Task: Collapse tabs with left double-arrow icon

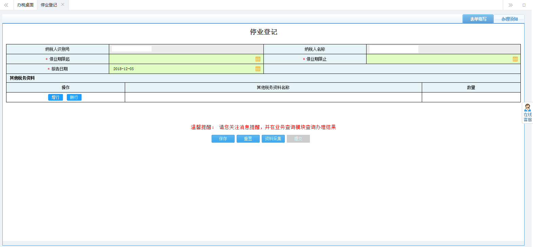Action: pos(6,5)
